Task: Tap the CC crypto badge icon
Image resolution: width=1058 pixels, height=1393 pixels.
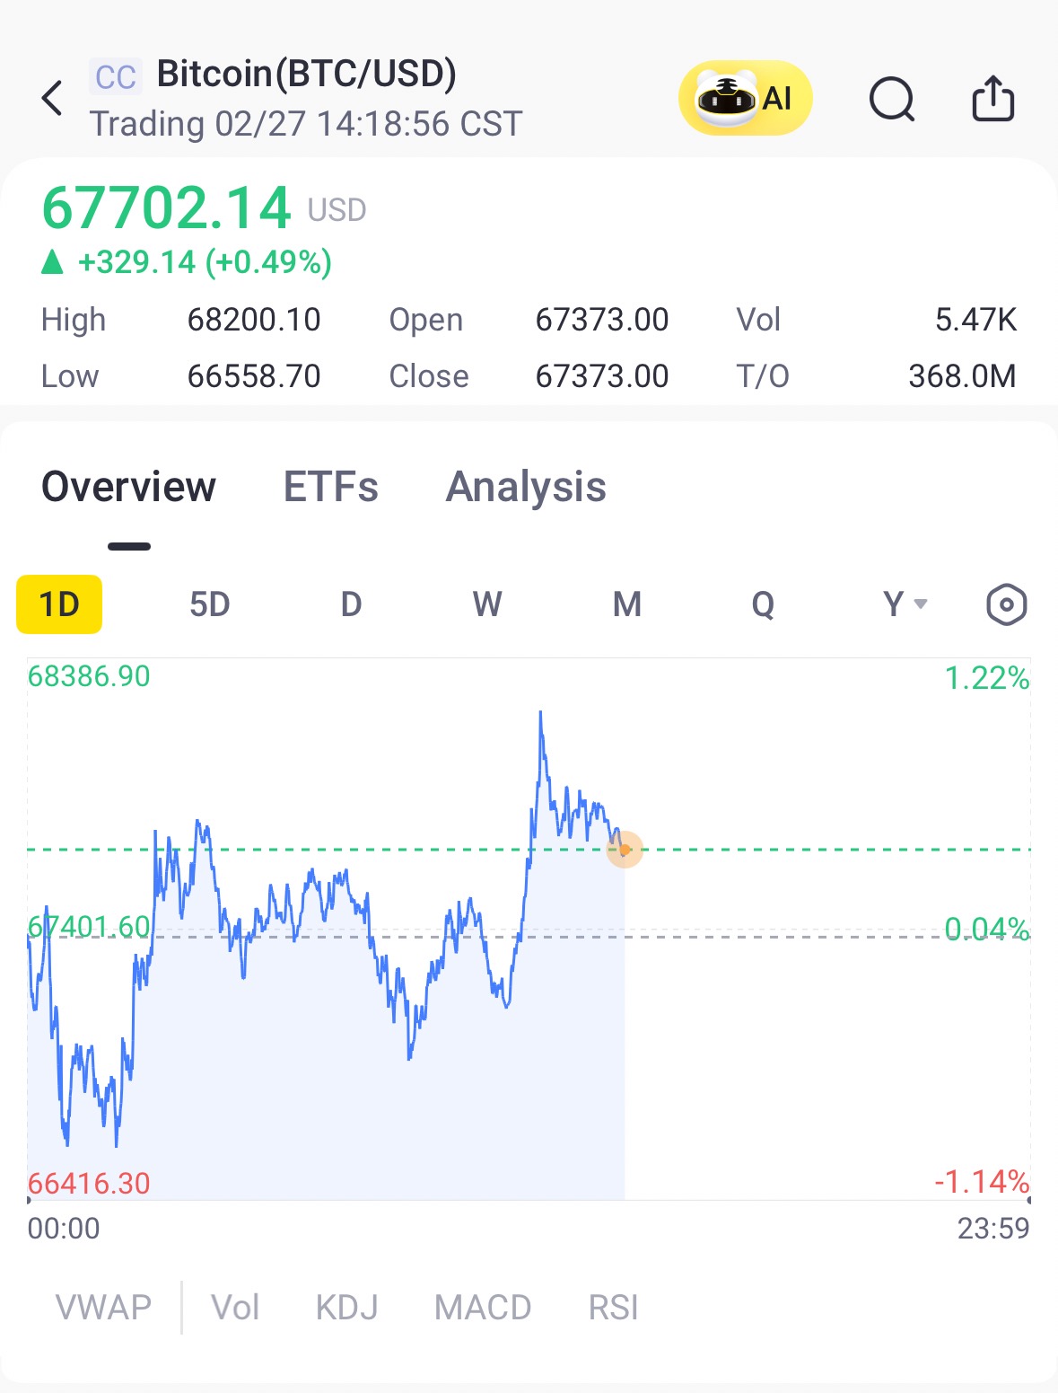Action: pyautogui.click(x=116, y=77)
